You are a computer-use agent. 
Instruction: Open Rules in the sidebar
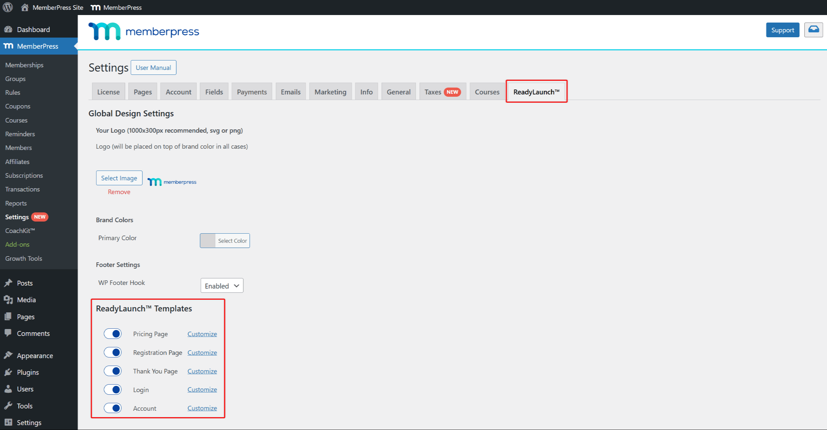pyautogui.click(x=13, y=92)
